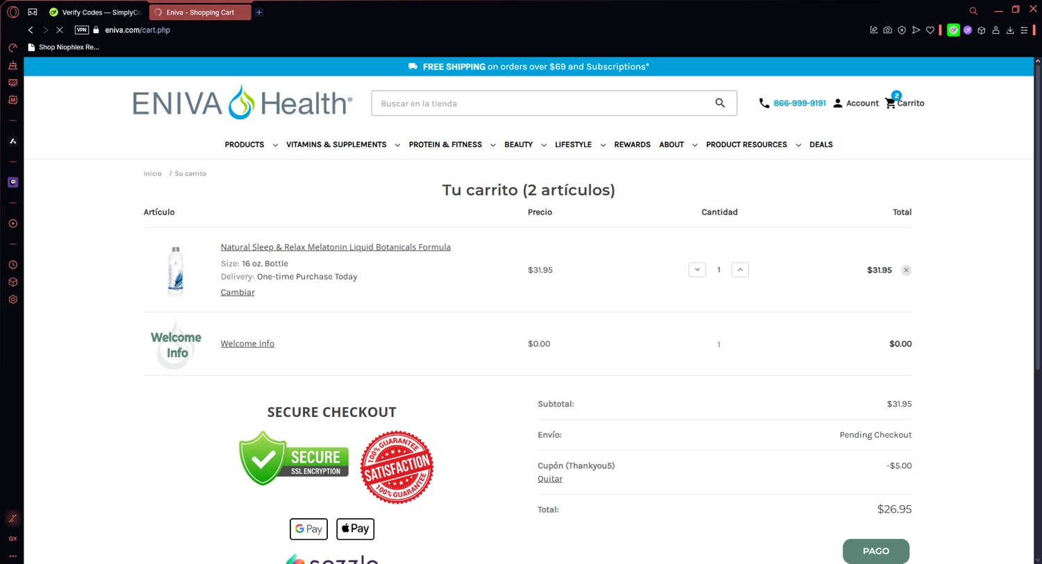Remove Melatonin item with X button
The image size is (1042, 564).
tap(906, 270)
